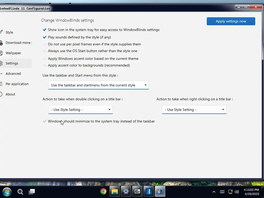Open the taskbar and startmenu style dropdown

click(x=98, y=85)
